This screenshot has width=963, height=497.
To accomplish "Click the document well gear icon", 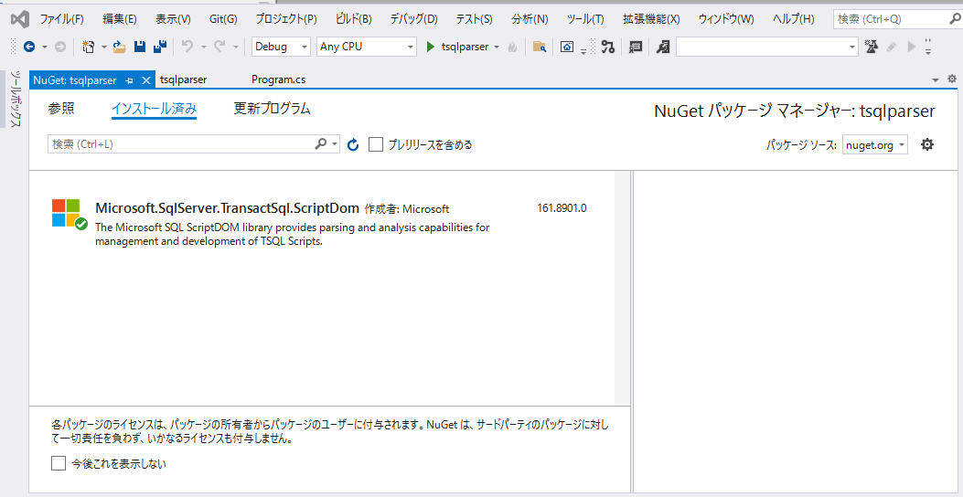I will tap(952, 79).
